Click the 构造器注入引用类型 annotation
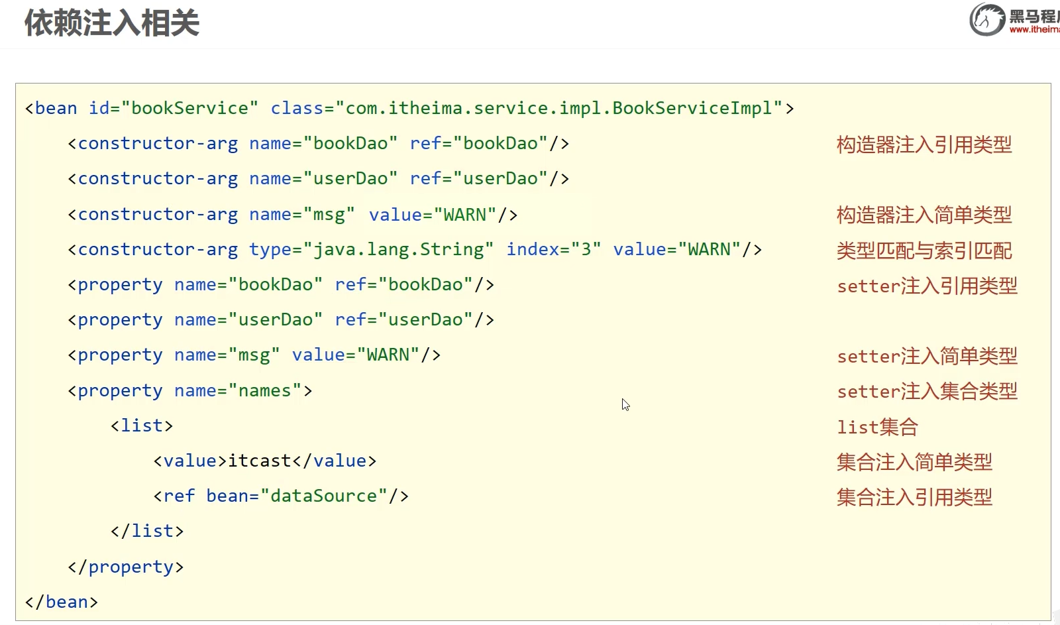 coord(924,144)
